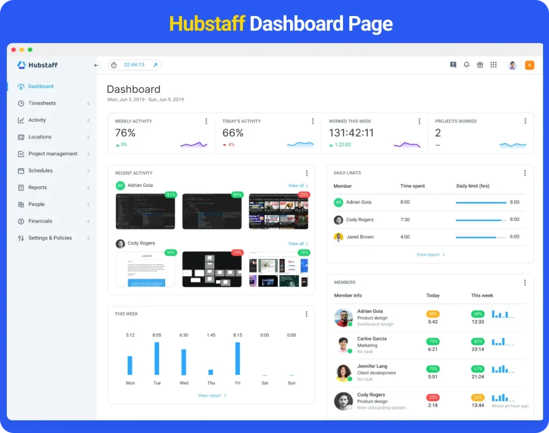
Task: Click the Tuesday 8:05 bar in chart
Action: point(157,358)
